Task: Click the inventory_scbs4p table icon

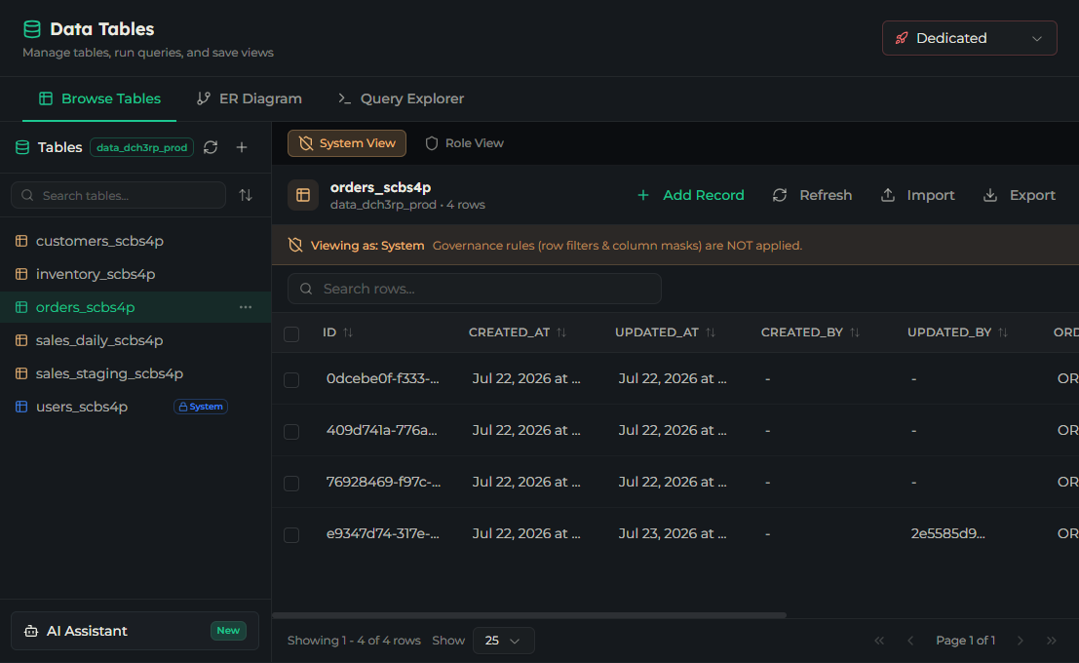Action: click(x=21, y=274)
